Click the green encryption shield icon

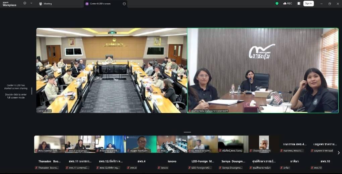click(x=277, y=3)
